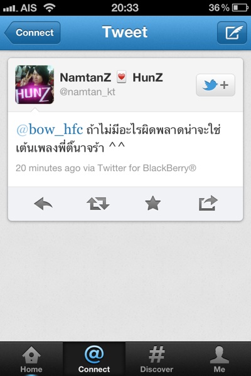Retweet this tweet using the retweet icon
The height and width of the screenshot is (376, 251).
click(98, 204)
